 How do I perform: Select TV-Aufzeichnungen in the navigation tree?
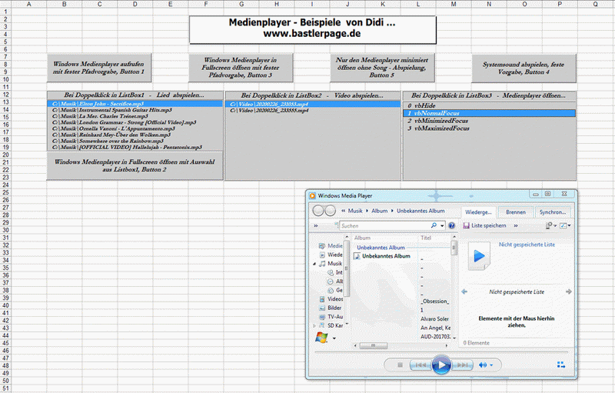click(x=331, y=317)
